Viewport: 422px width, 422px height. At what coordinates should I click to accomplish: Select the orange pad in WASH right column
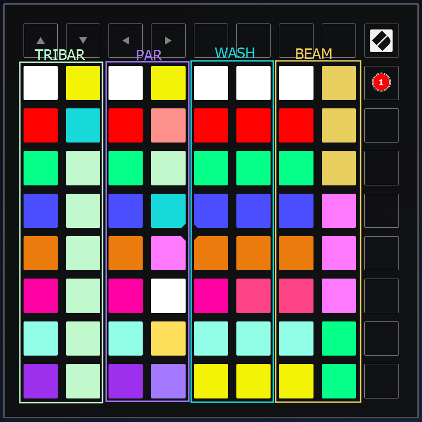253,253
